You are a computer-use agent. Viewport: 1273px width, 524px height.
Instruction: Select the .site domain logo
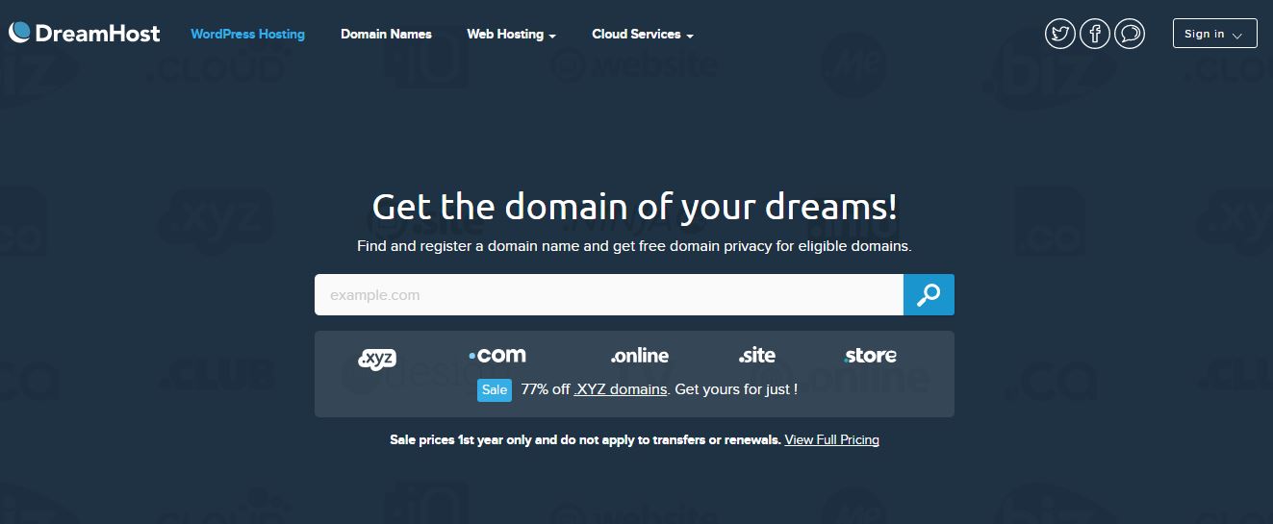click(x=757, y=356)
